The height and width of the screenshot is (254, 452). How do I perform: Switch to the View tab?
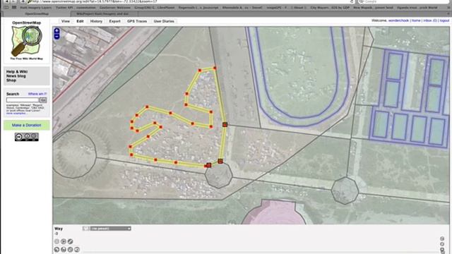pyautogui.click(x=66, y=21)
